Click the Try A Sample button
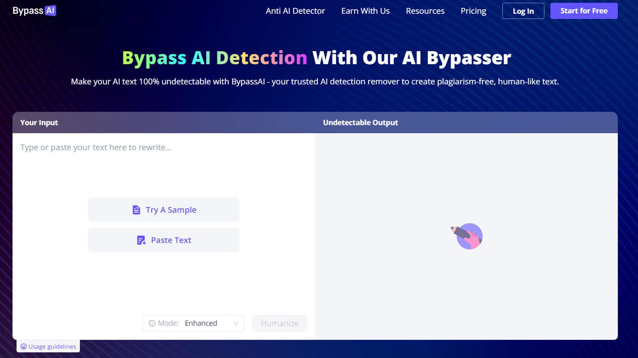The image size is (638, 358). [164, 210]
